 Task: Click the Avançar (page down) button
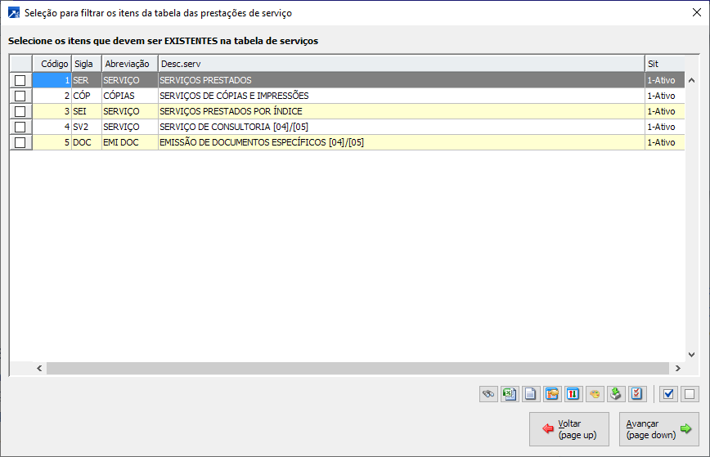[x=658, y=429]
